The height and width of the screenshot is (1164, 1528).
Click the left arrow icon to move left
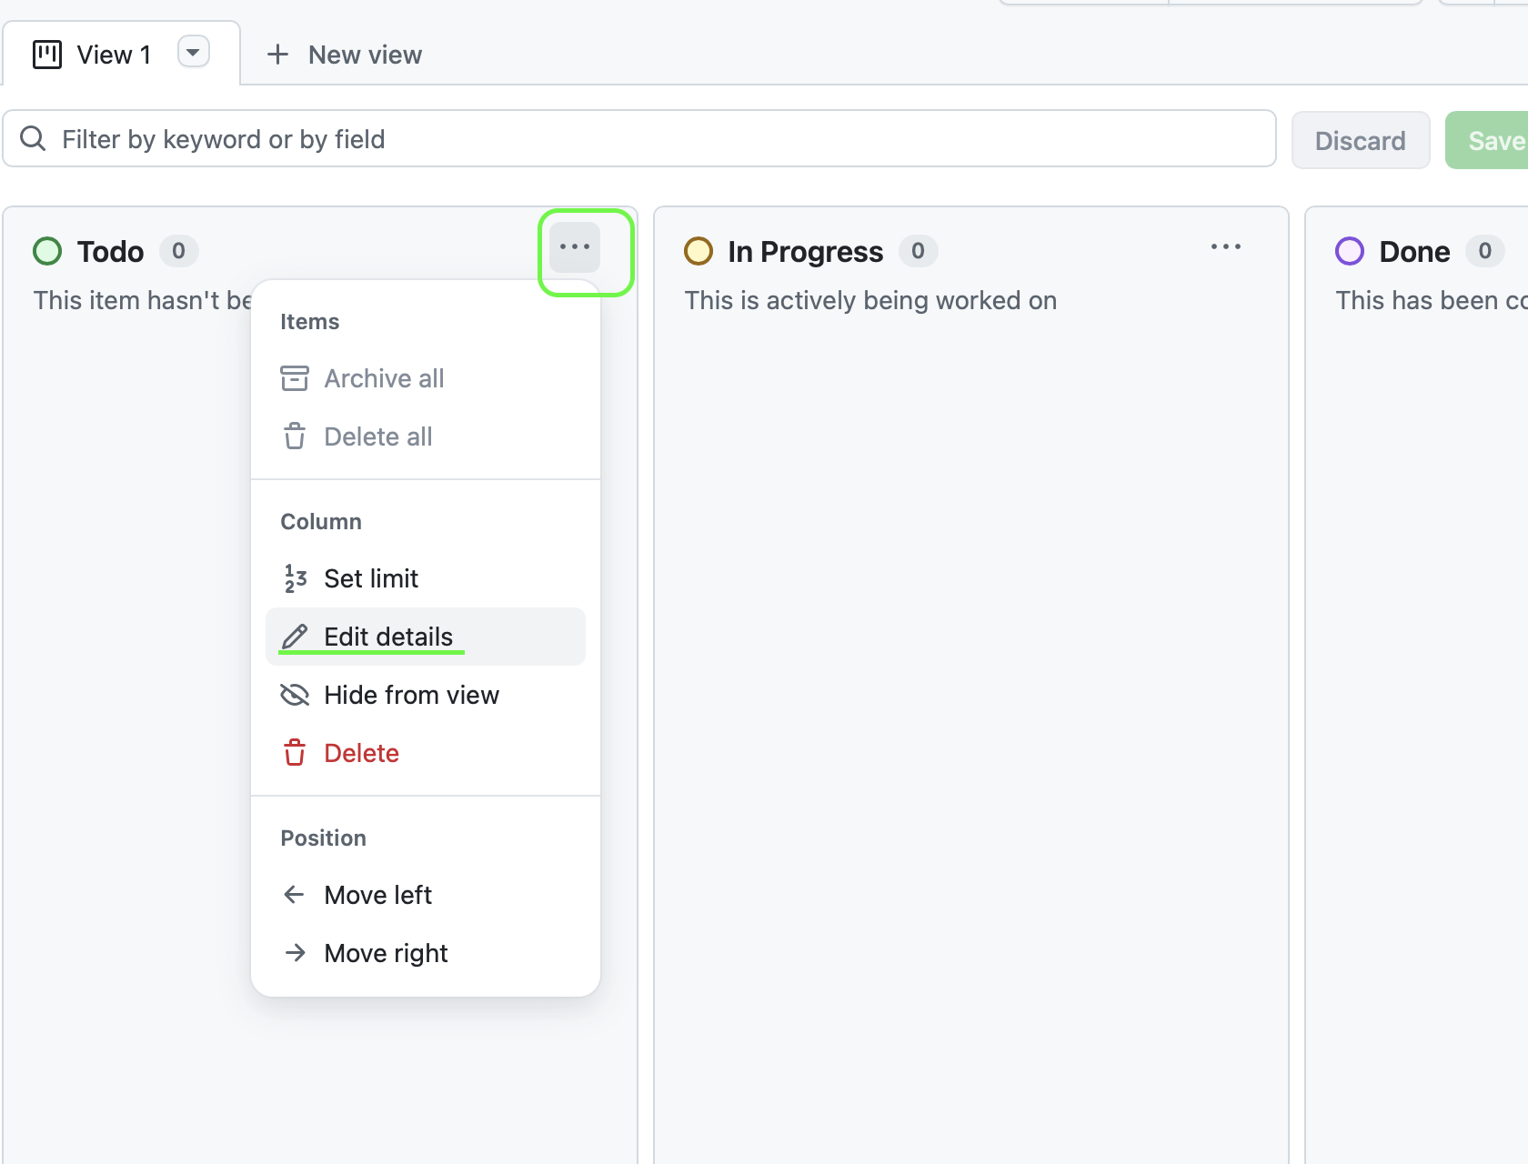295,895
